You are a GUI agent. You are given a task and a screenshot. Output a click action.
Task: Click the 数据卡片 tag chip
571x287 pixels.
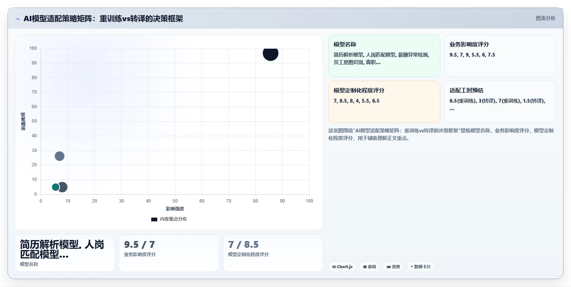click(420, 267)
